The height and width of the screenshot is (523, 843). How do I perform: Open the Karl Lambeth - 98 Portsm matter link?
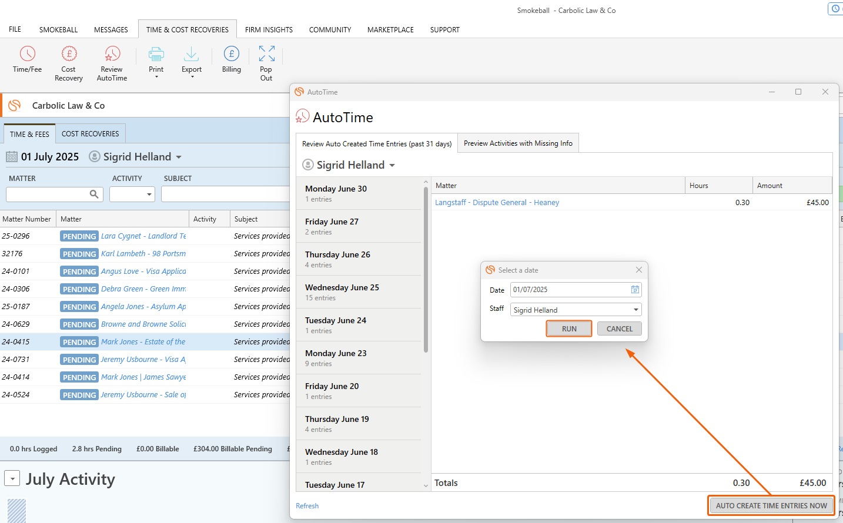[143, 253]
